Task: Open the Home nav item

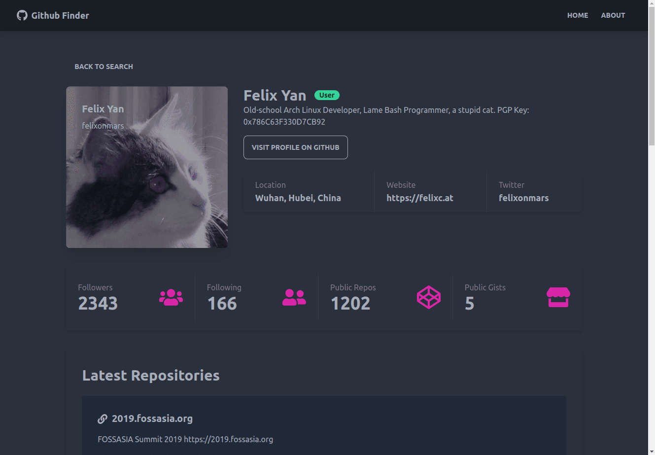Action: click(578, 15)
